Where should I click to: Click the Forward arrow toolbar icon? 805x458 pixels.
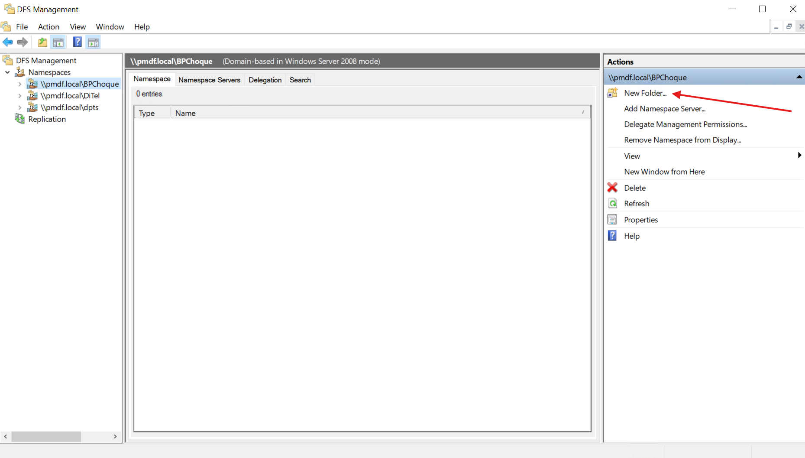tap(23, 42)
